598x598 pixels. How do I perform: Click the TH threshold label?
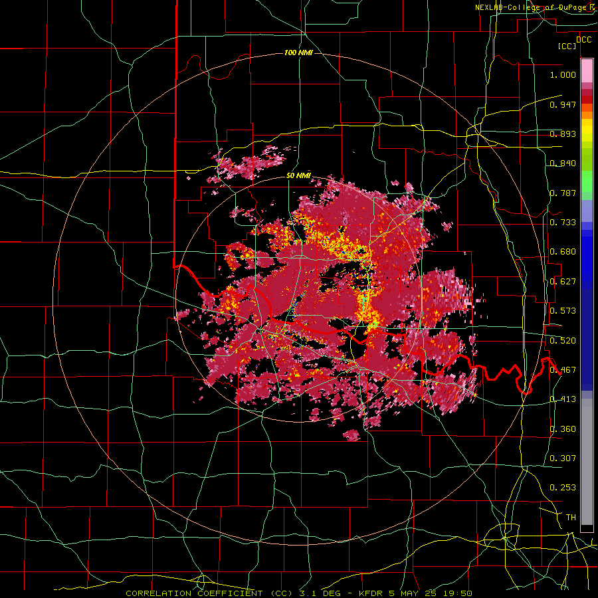click(x=571, y=518)
